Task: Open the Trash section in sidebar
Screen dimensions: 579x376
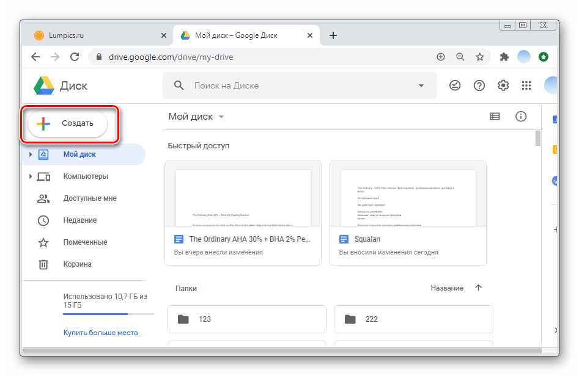Action: [x=77, y=264]
